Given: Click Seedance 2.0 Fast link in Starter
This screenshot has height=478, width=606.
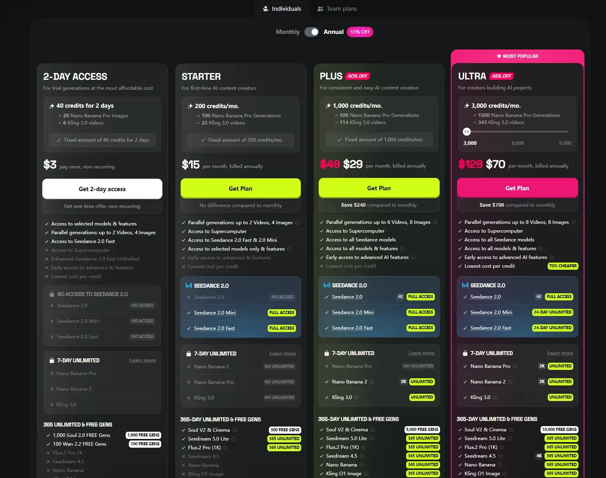Looking at the screenshot, I should [214, 328].
